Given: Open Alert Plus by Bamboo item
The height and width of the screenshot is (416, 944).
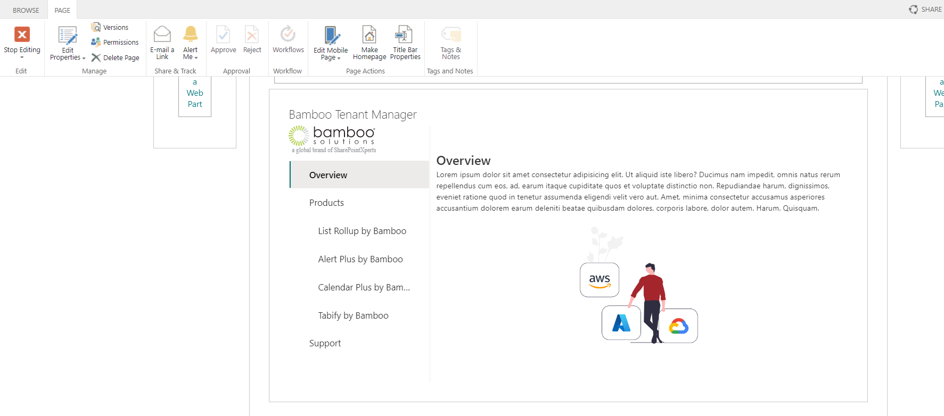Looking at the screenshot, I should click(360, 259).
